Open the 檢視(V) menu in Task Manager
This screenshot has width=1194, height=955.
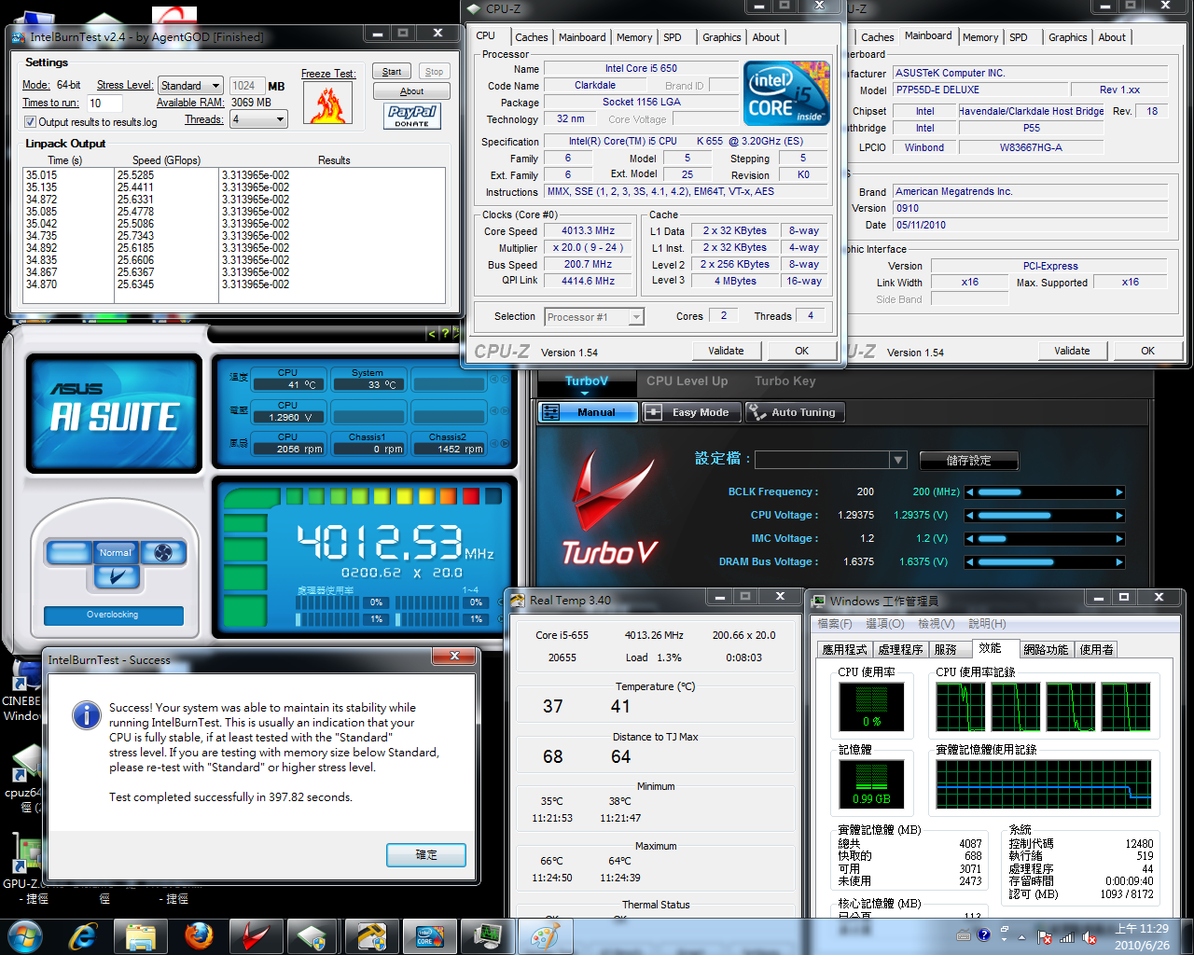pyautogui.click(x=936, y=623)
